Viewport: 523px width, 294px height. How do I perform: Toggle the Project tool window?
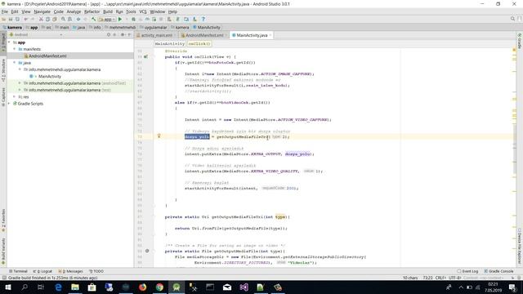3,42
